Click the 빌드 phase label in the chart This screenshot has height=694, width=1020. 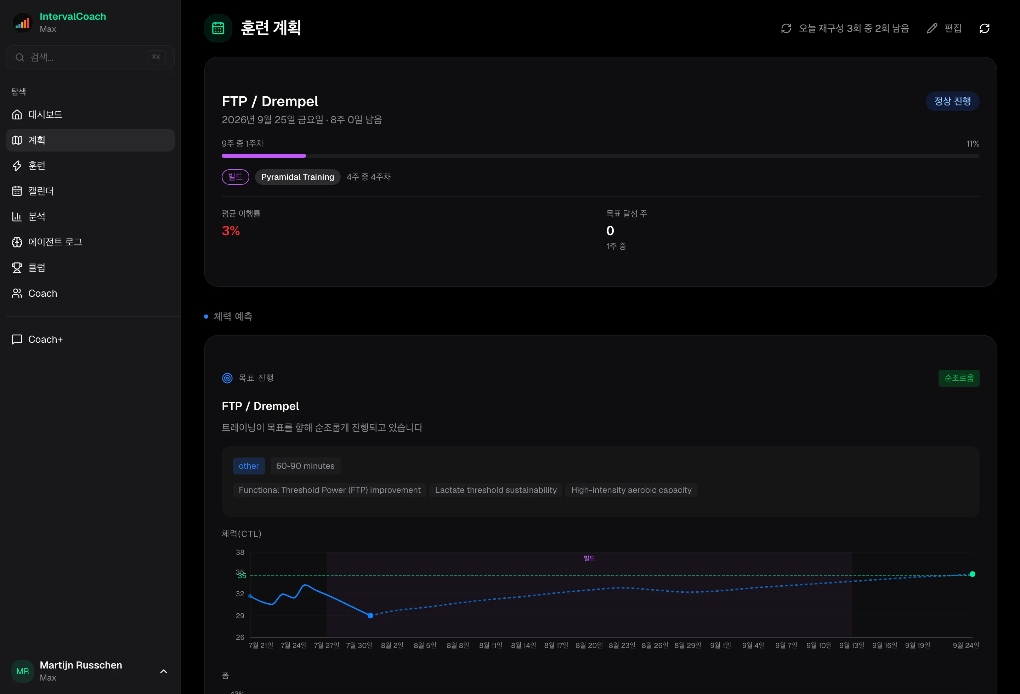pos(589,558)
